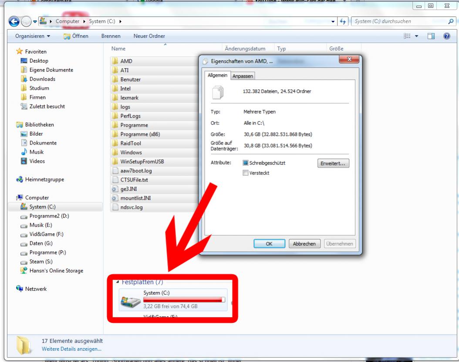Image resolution: width=459 pixels, height=362 pixels.
Task: Click Neuer Ordner in the toolbar
Action: [x=149, y=36]
